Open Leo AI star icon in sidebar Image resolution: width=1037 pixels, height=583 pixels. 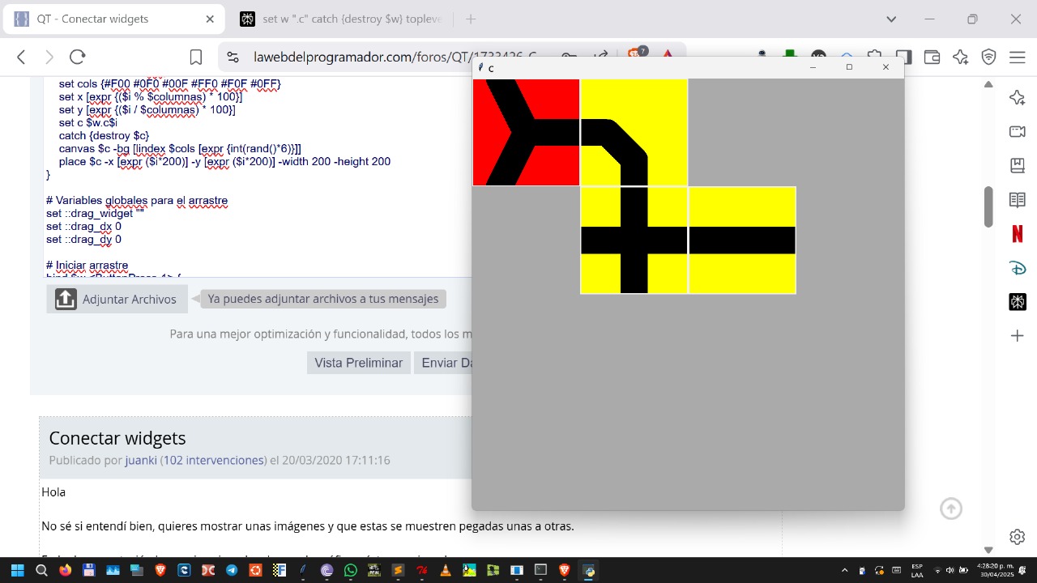pos(1018,97)
